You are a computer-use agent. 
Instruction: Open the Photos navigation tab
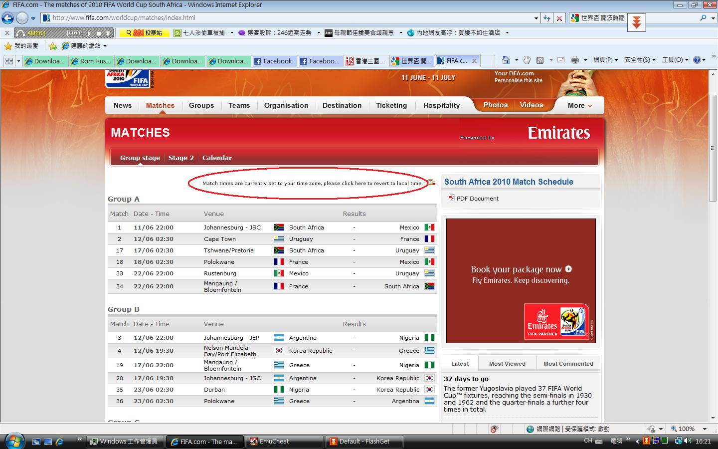[495, 105]
